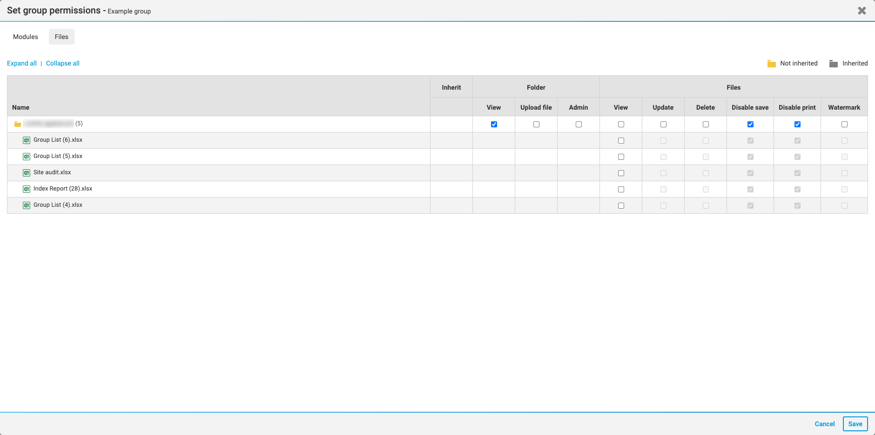
Task: Cancel the group permission changes
Action: point(825,424)
